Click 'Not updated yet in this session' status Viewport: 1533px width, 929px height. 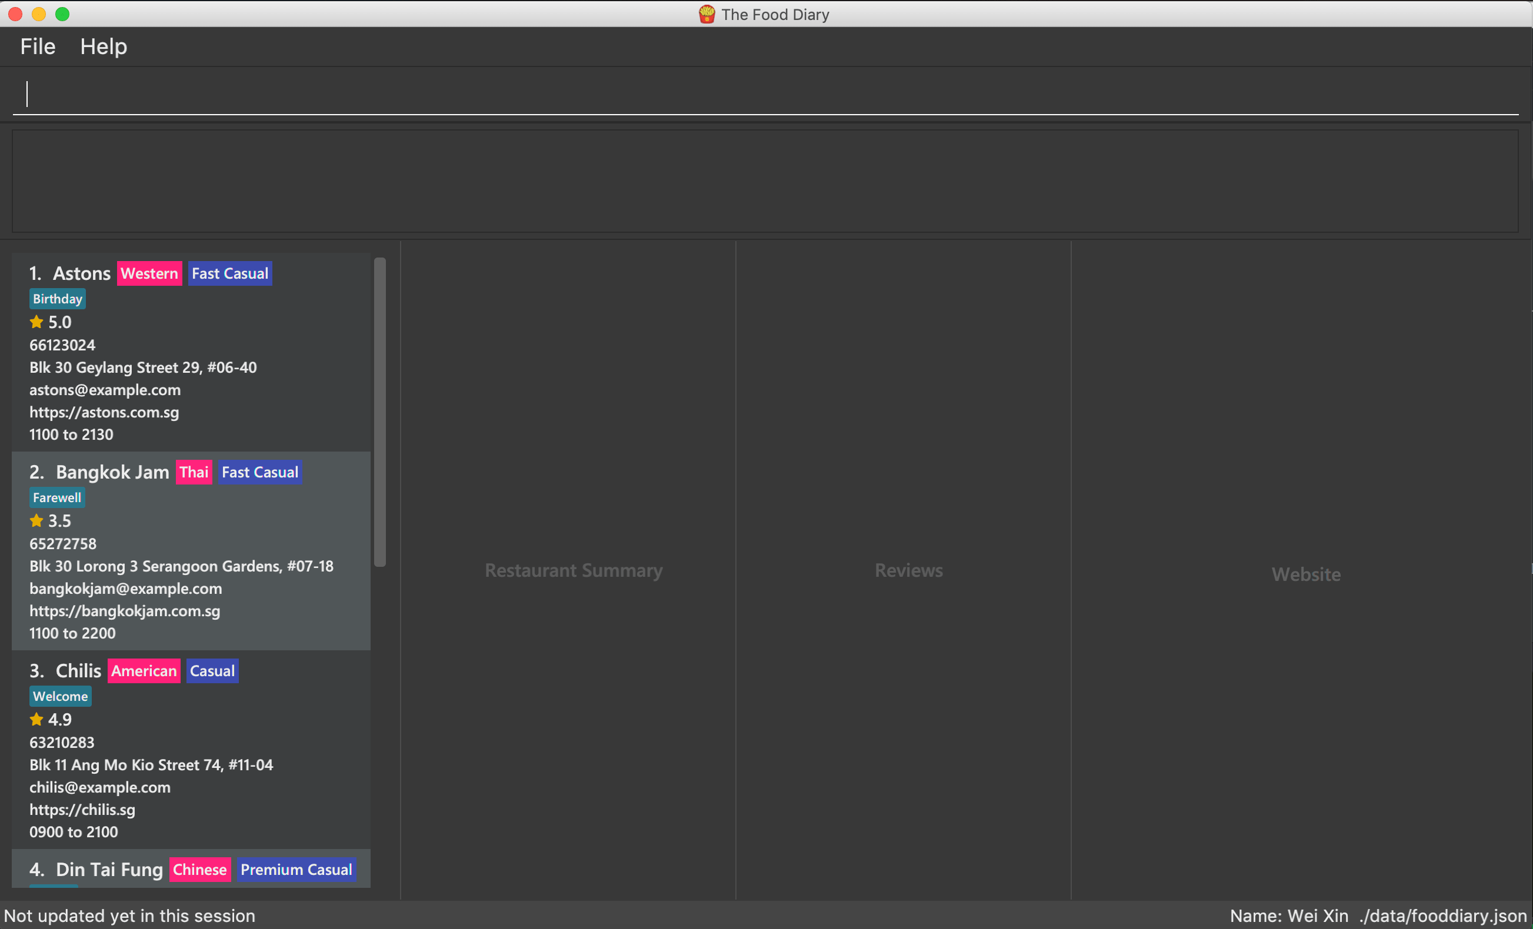pyautogui.click(x=129, y=916)
